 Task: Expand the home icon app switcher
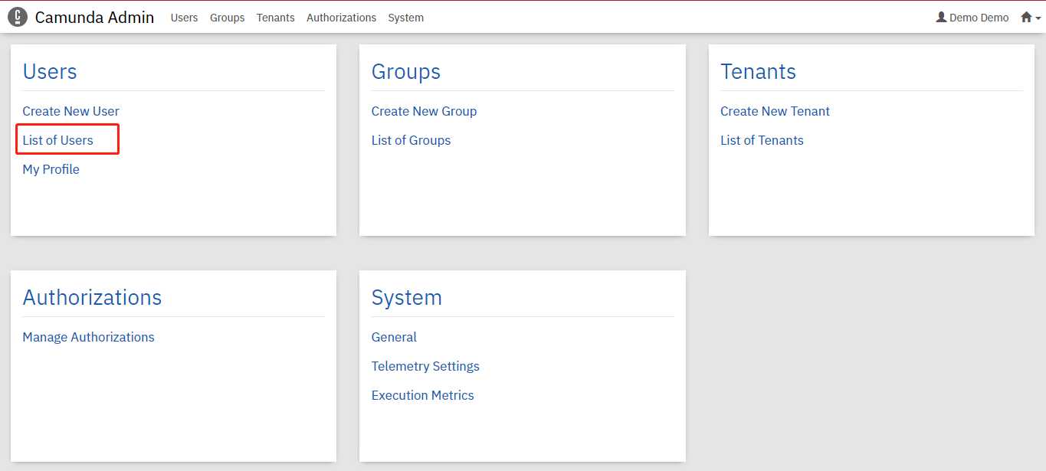click(1031, 17)
